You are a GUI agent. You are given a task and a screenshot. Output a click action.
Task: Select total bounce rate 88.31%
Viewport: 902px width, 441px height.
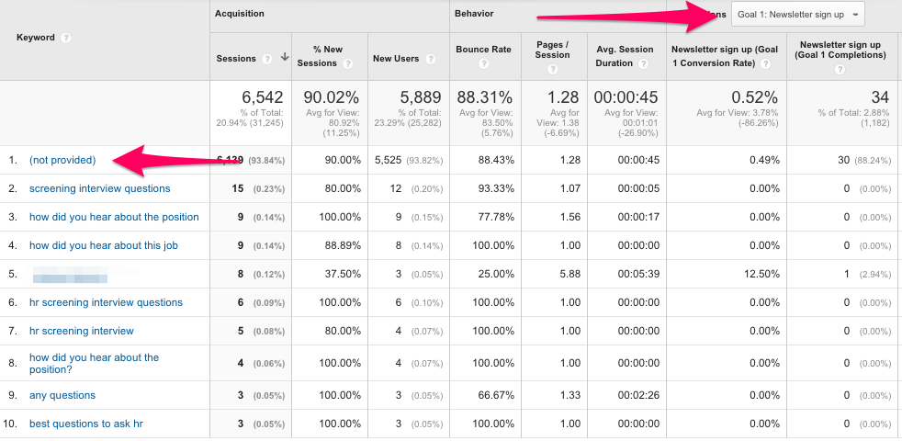[485, 97]
